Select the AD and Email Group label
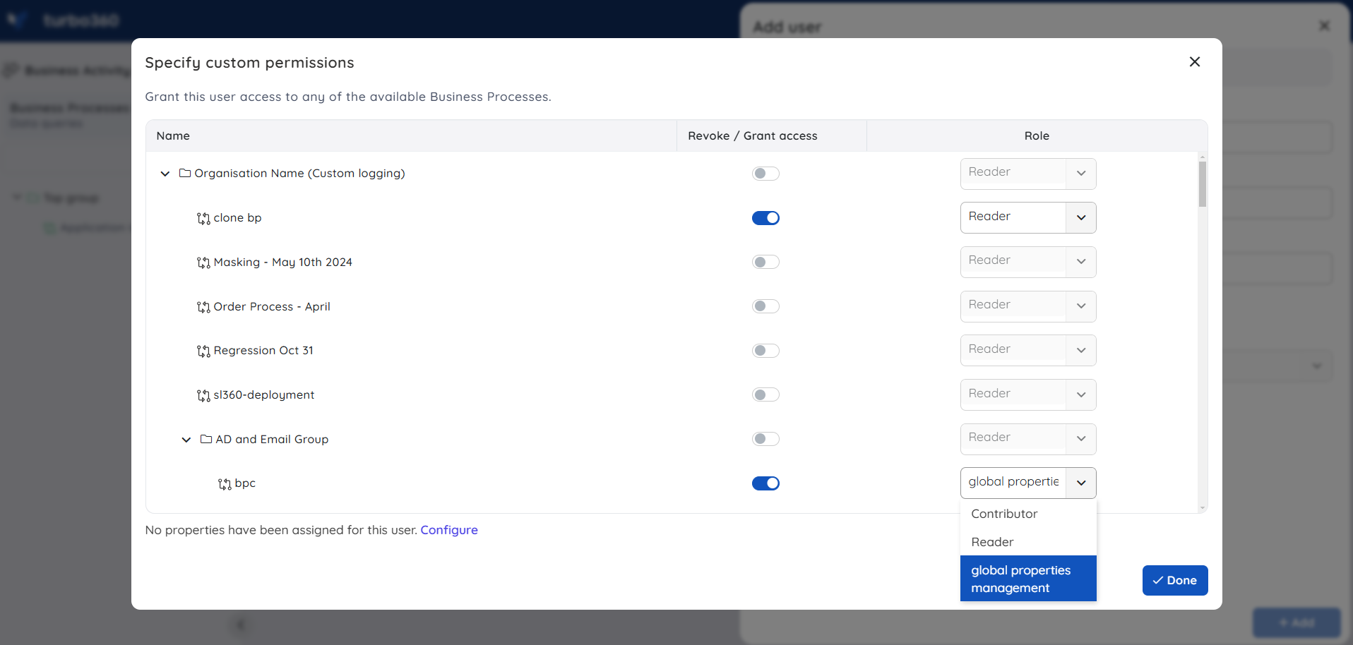This screenshot has width=1353, height=645. (x=272, y=440)
